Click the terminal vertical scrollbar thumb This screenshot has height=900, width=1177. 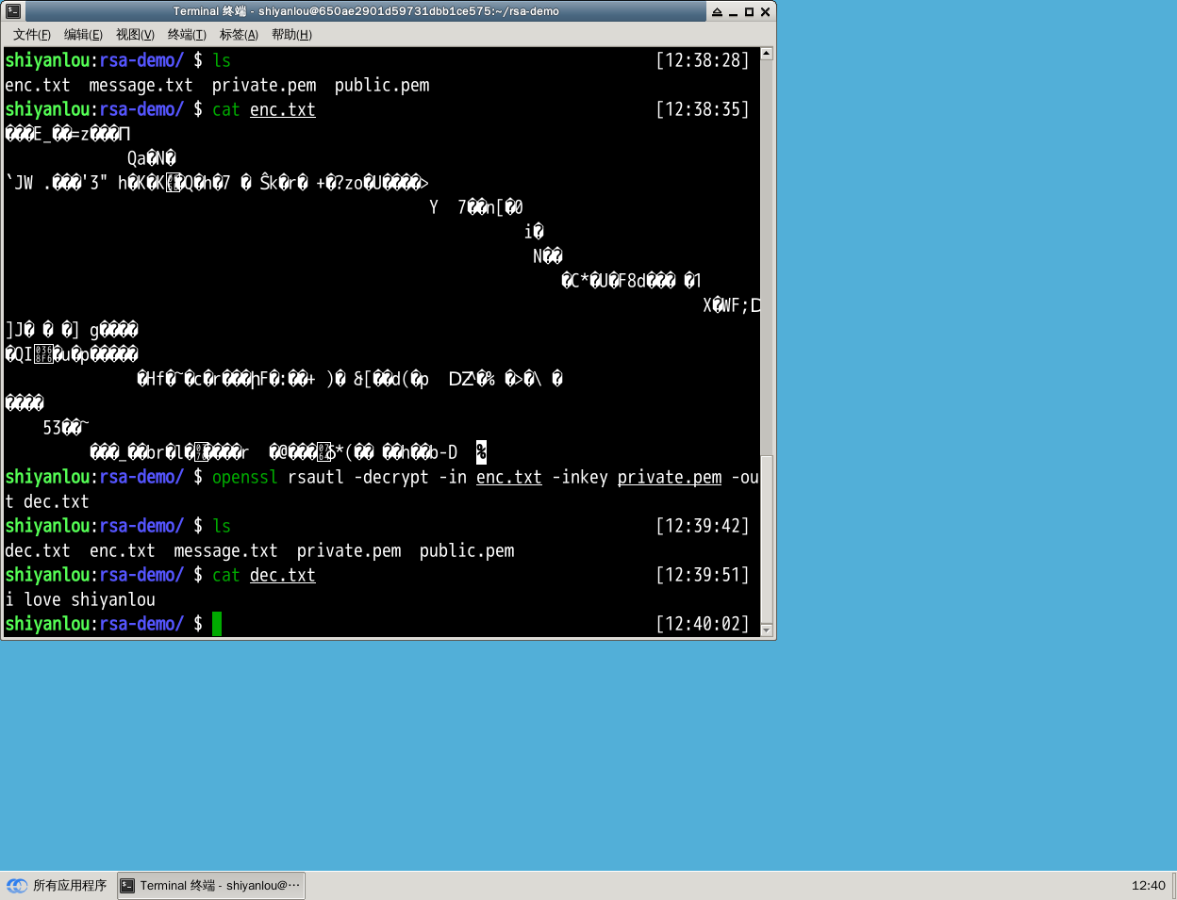coord(767,538)
